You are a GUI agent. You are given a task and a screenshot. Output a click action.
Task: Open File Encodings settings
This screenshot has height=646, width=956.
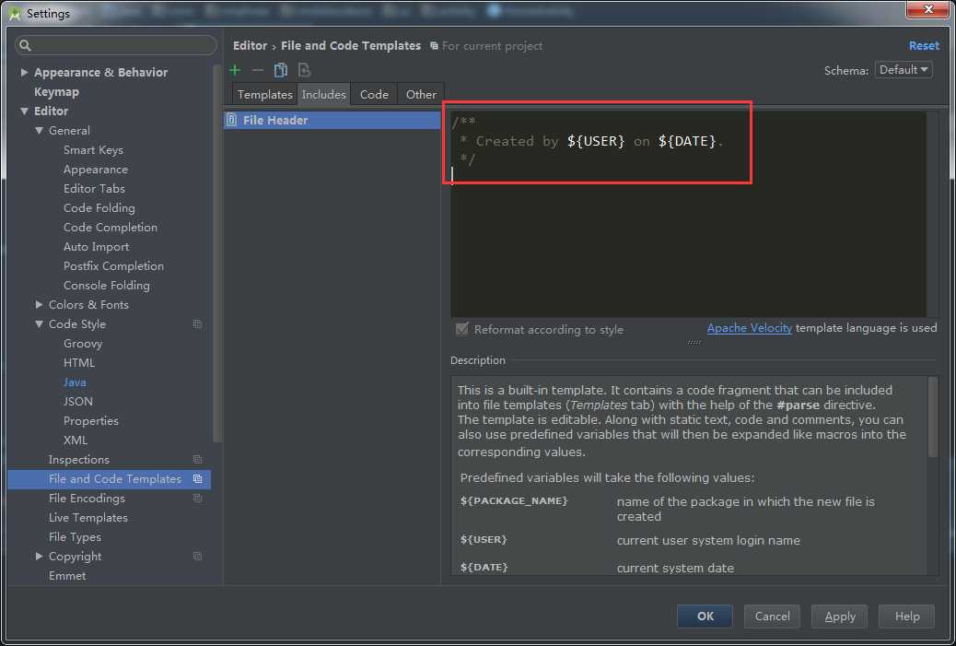(x=87, y=499)
